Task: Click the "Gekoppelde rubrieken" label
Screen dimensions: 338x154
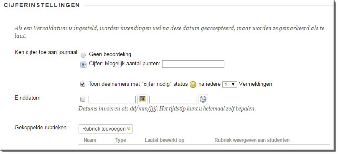Action: (41, 128)
